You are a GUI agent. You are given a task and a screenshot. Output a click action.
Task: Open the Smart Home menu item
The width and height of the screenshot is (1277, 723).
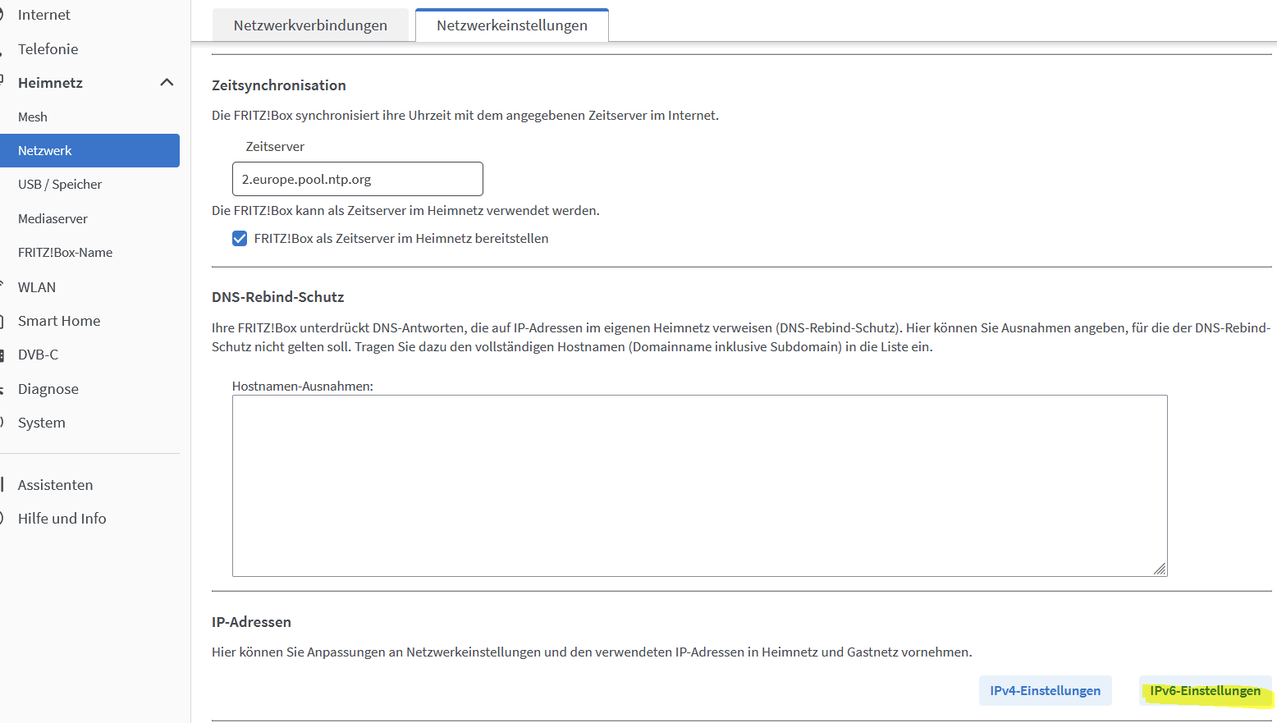pos(59,321)
